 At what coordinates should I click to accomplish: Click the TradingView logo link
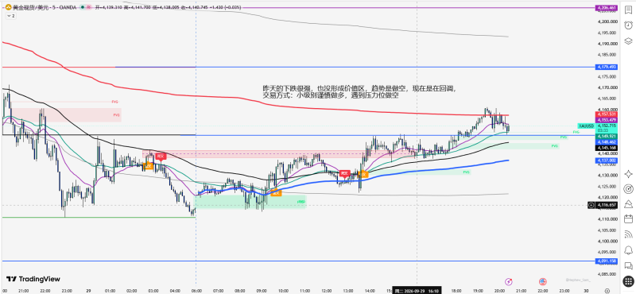[x=33, y=279]
